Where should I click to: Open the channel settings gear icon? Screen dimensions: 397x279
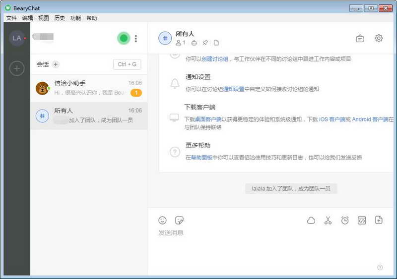[x=379, y=38]
